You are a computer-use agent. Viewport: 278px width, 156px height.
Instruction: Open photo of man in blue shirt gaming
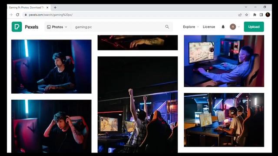224,61
